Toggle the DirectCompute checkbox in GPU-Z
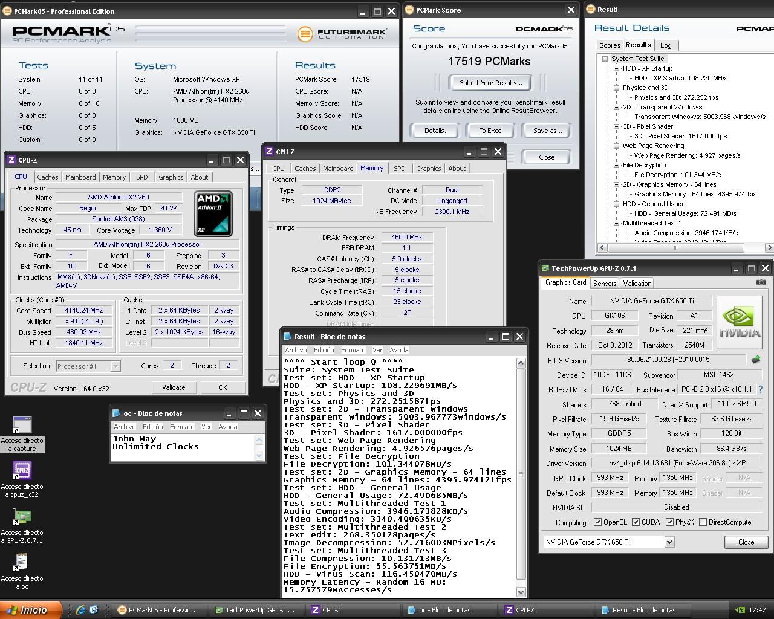 703,522
